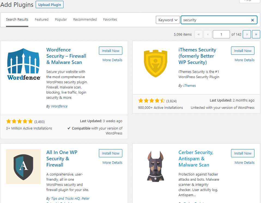Open the Cerber Security, Antispam & Malware Scan title
Screen dimensions: 261x203
coord(196,159)
